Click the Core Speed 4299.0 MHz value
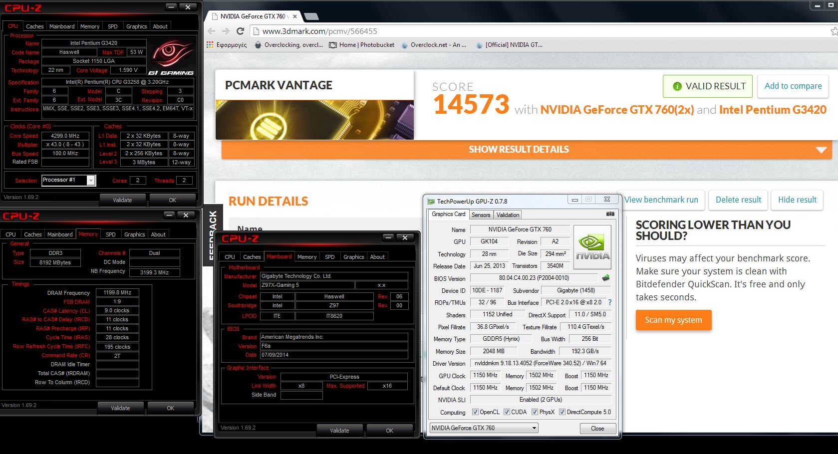The width and height of the screenshot is (838, 454). pyautogui.click(x=65, y=136)
